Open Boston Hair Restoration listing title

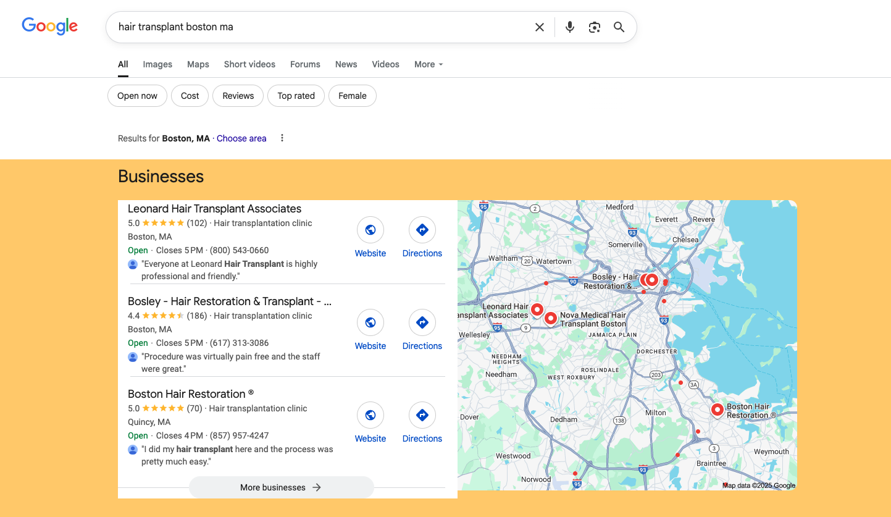point(191,394)
